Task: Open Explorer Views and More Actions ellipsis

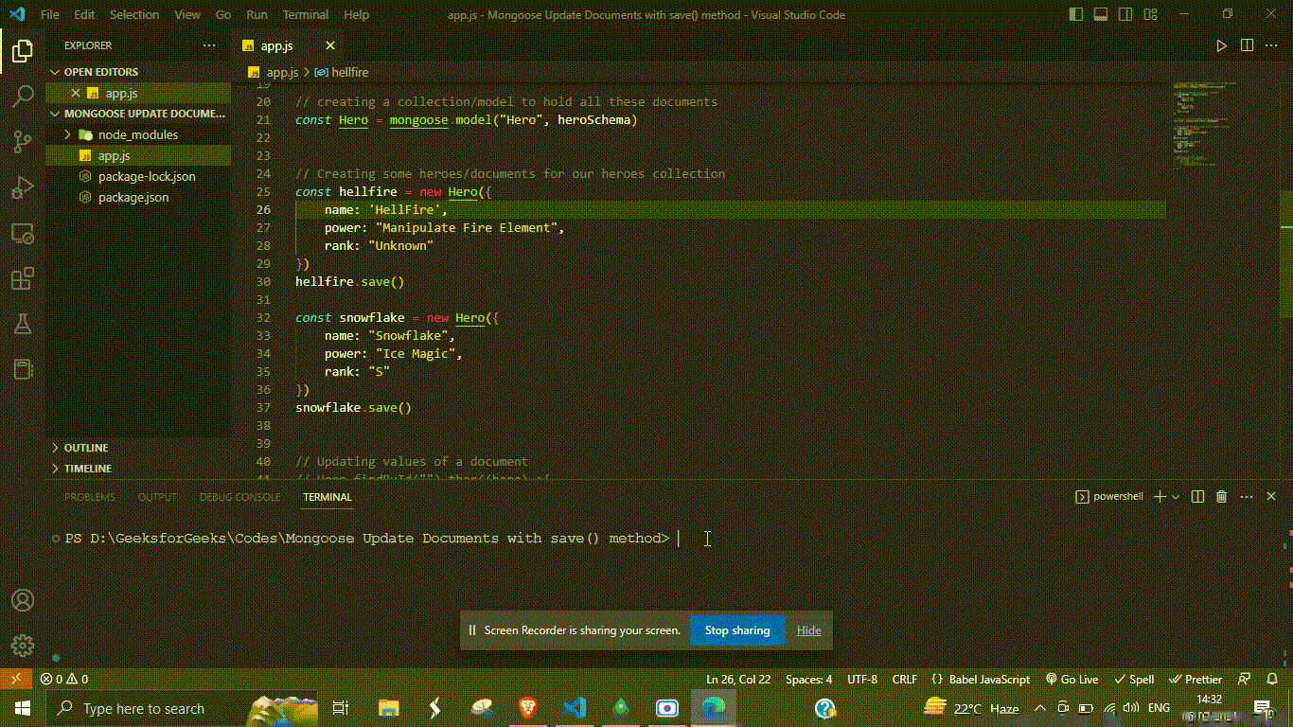Action: (209, 45)
